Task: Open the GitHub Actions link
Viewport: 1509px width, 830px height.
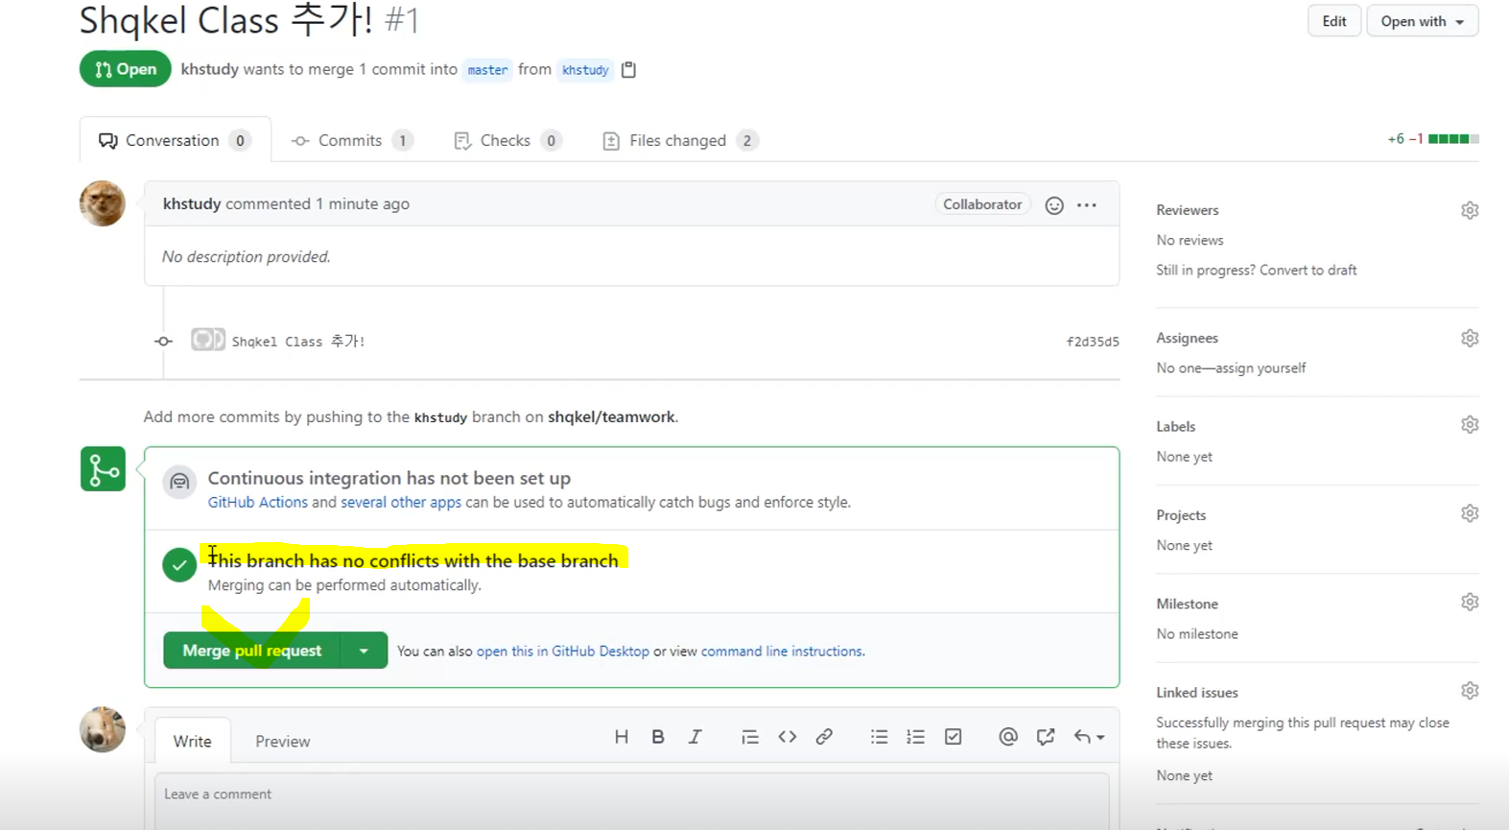Action: point(258,502)
